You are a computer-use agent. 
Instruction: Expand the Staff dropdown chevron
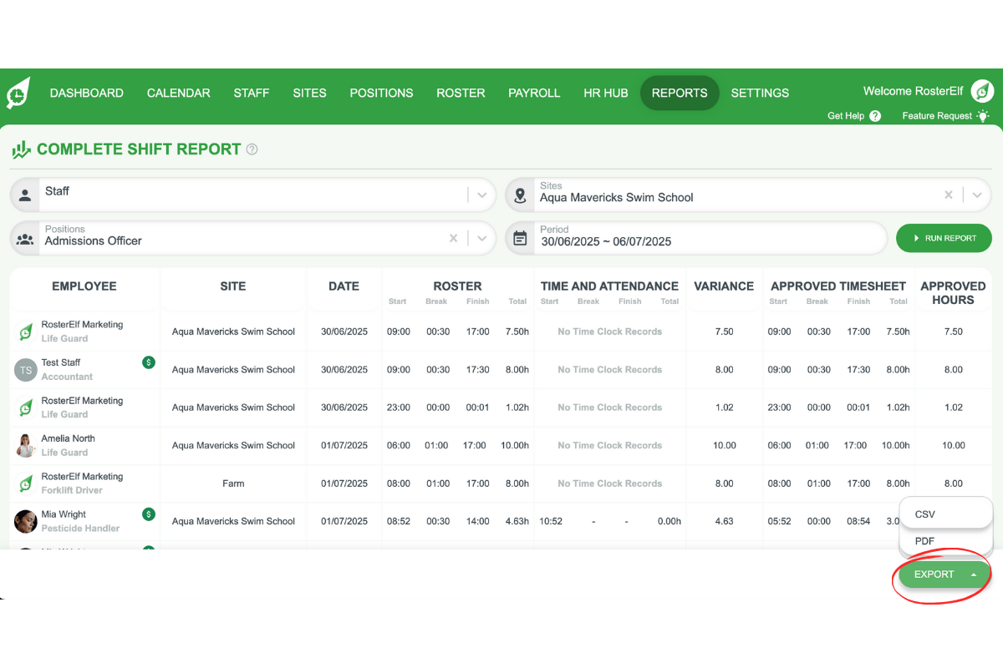point(482,195)
